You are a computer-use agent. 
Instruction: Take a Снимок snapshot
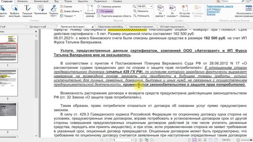pyautogui.click(x=66, y=7)
